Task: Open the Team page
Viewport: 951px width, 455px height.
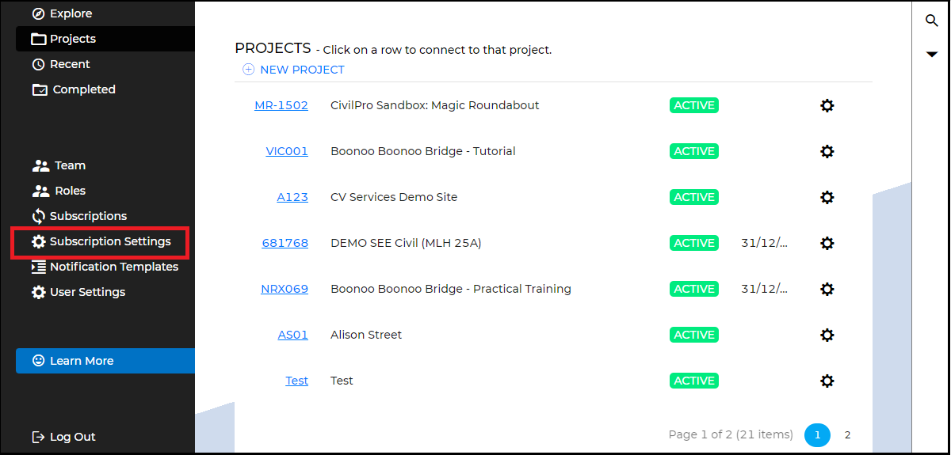Action: (70, 165)
